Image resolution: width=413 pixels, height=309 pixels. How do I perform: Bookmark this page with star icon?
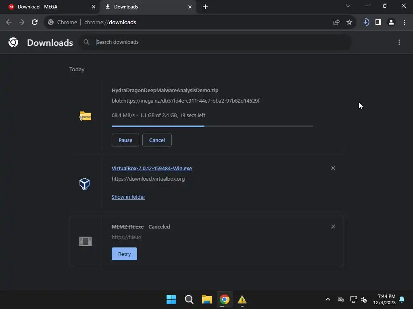349,23
